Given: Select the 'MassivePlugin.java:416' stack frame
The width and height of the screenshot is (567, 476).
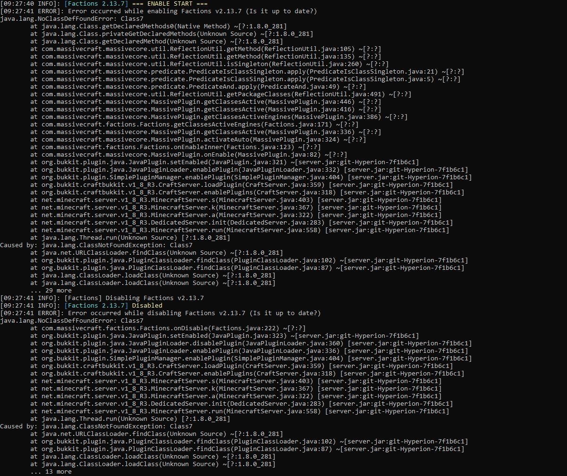Looking at the screenshot, I should click(205, 109).
